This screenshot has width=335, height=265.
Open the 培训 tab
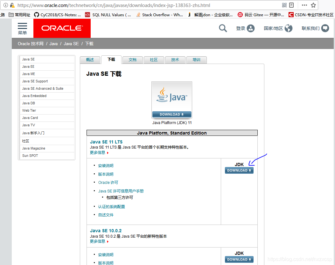pos(197,60)
